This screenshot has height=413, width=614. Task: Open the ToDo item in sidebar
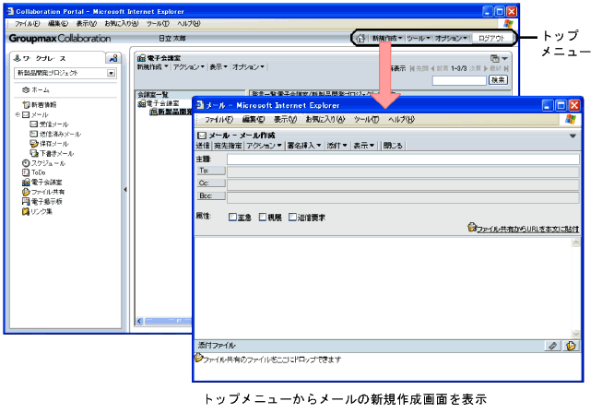[37, 172]
